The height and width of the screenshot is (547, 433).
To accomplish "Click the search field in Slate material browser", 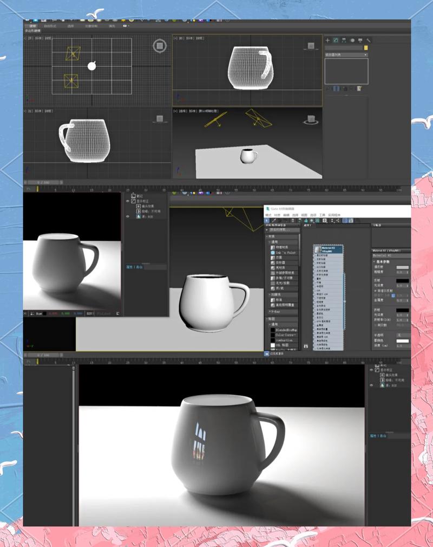I will tap(285, 230).
